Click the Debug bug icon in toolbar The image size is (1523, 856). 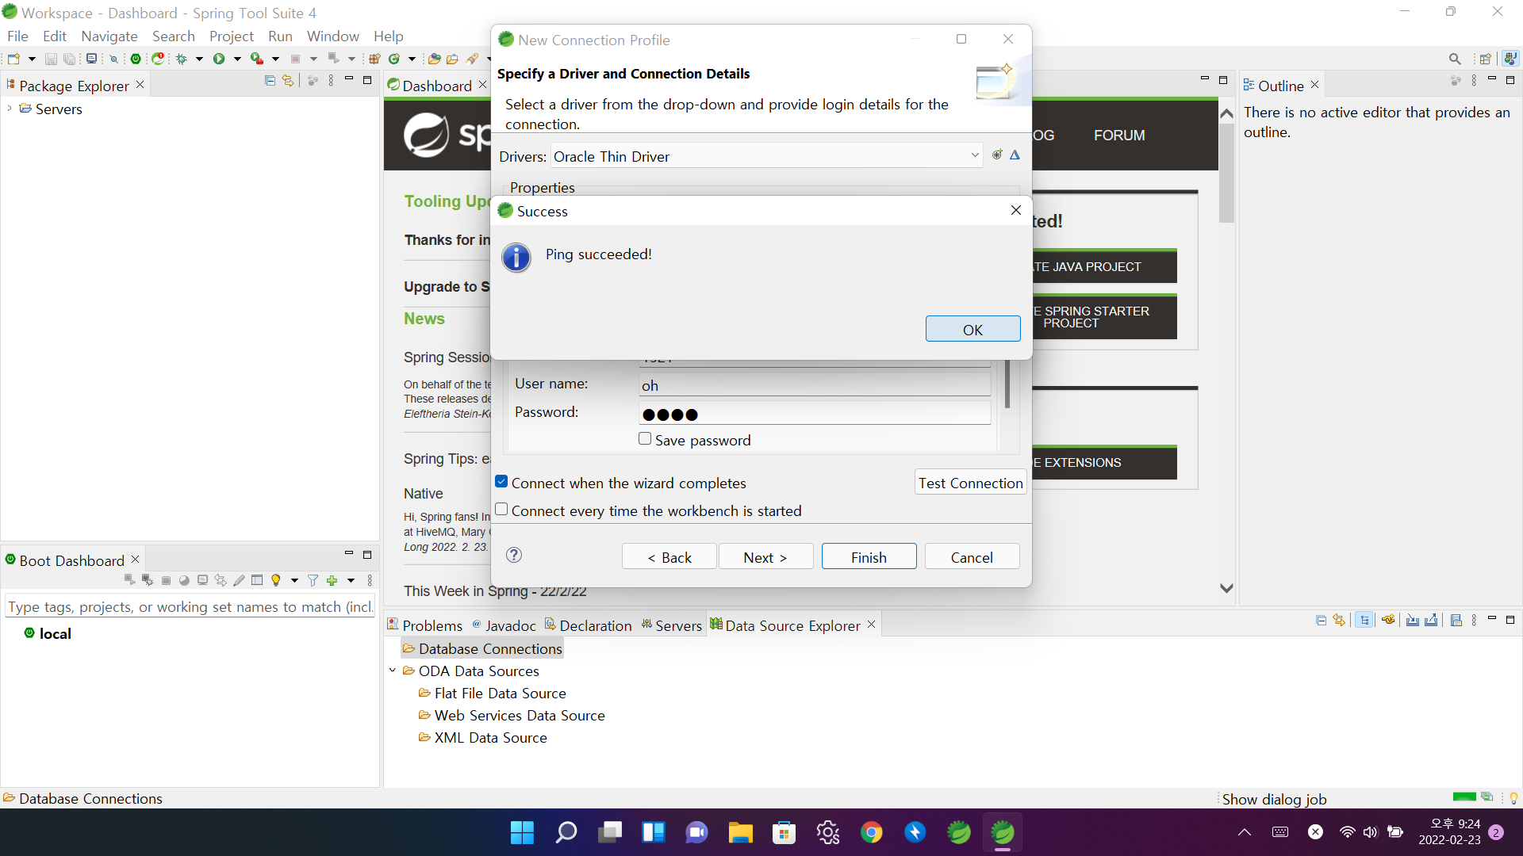coord(182,59)
